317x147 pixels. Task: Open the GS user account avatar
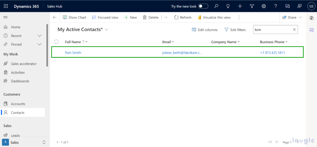point(311,6)
